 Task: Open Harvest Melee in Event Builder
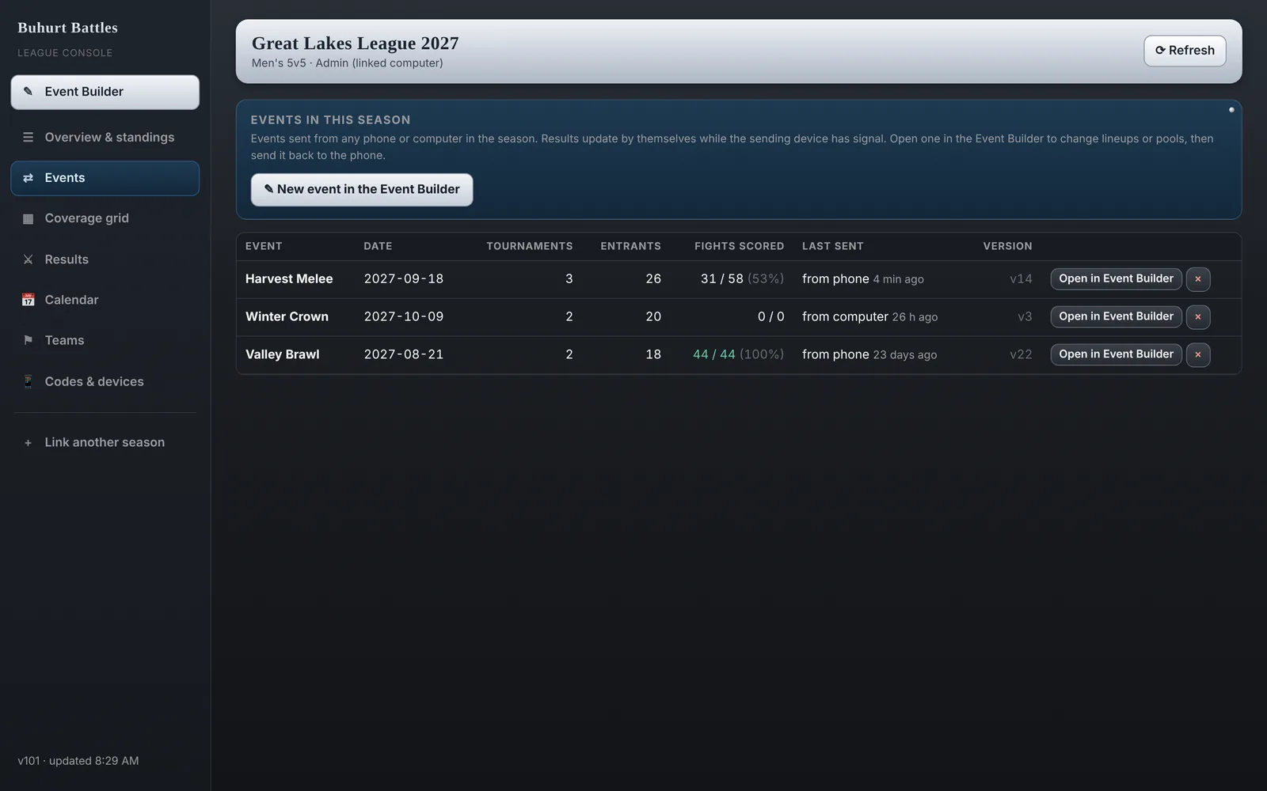pos(1117,279)
